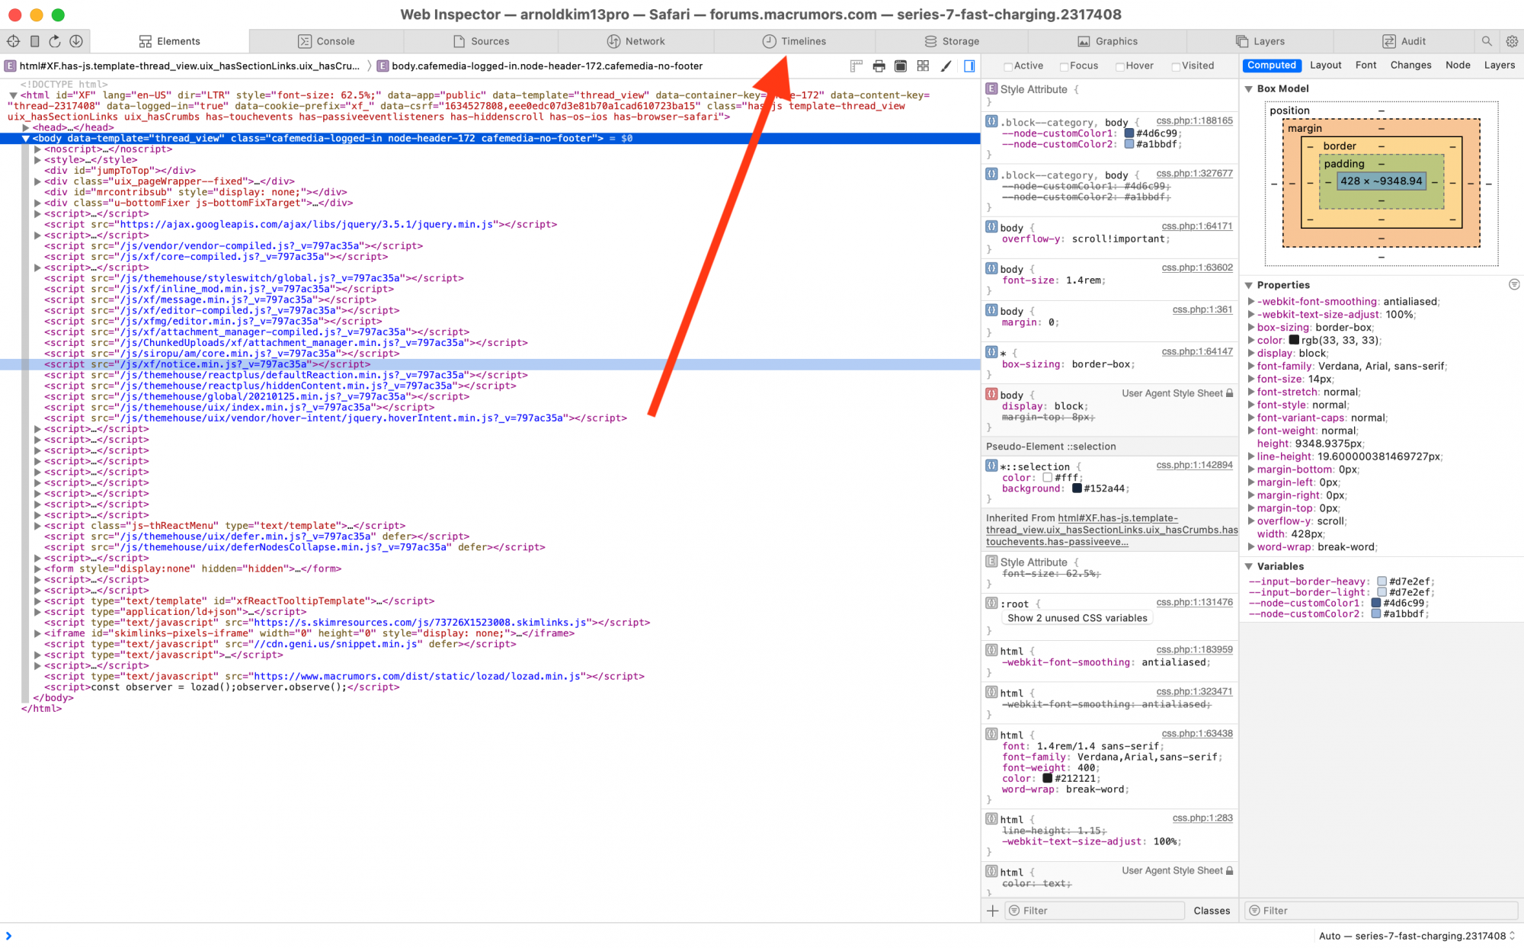The width and height of the screenshot is (1524, 948).
Task: Open the Layout sidebar tab
Action: 1325,66
